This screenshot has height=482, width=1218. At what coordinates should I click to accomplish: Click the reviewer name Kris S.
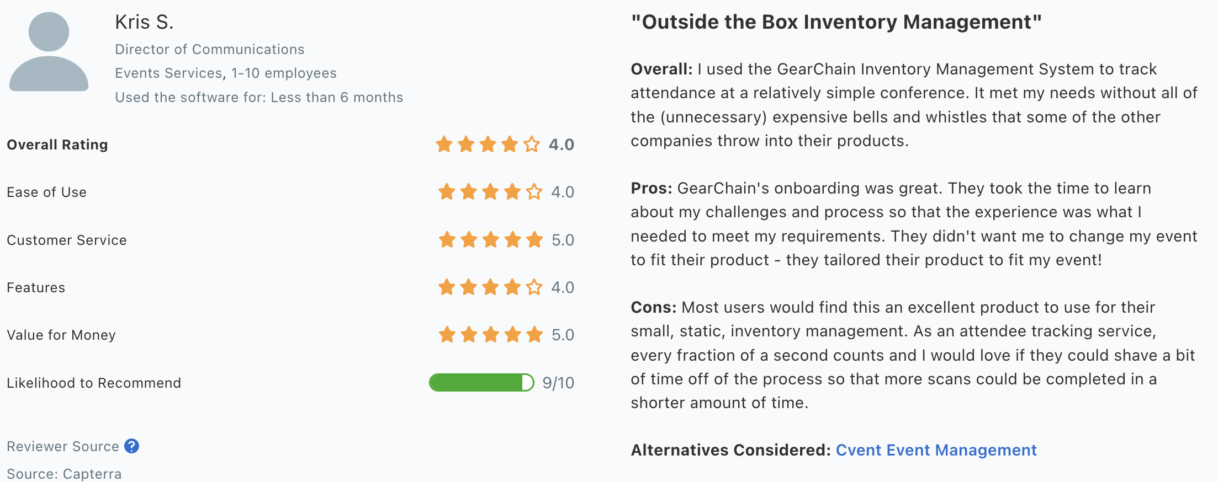(144, 22)
